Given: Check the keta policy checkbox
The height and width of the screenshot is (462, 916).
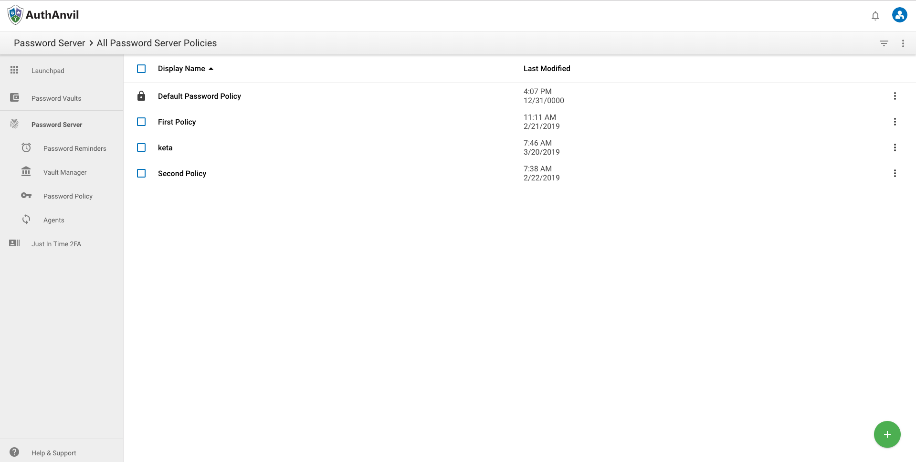Looking at the screenshot, I should [x=141, y=147].
